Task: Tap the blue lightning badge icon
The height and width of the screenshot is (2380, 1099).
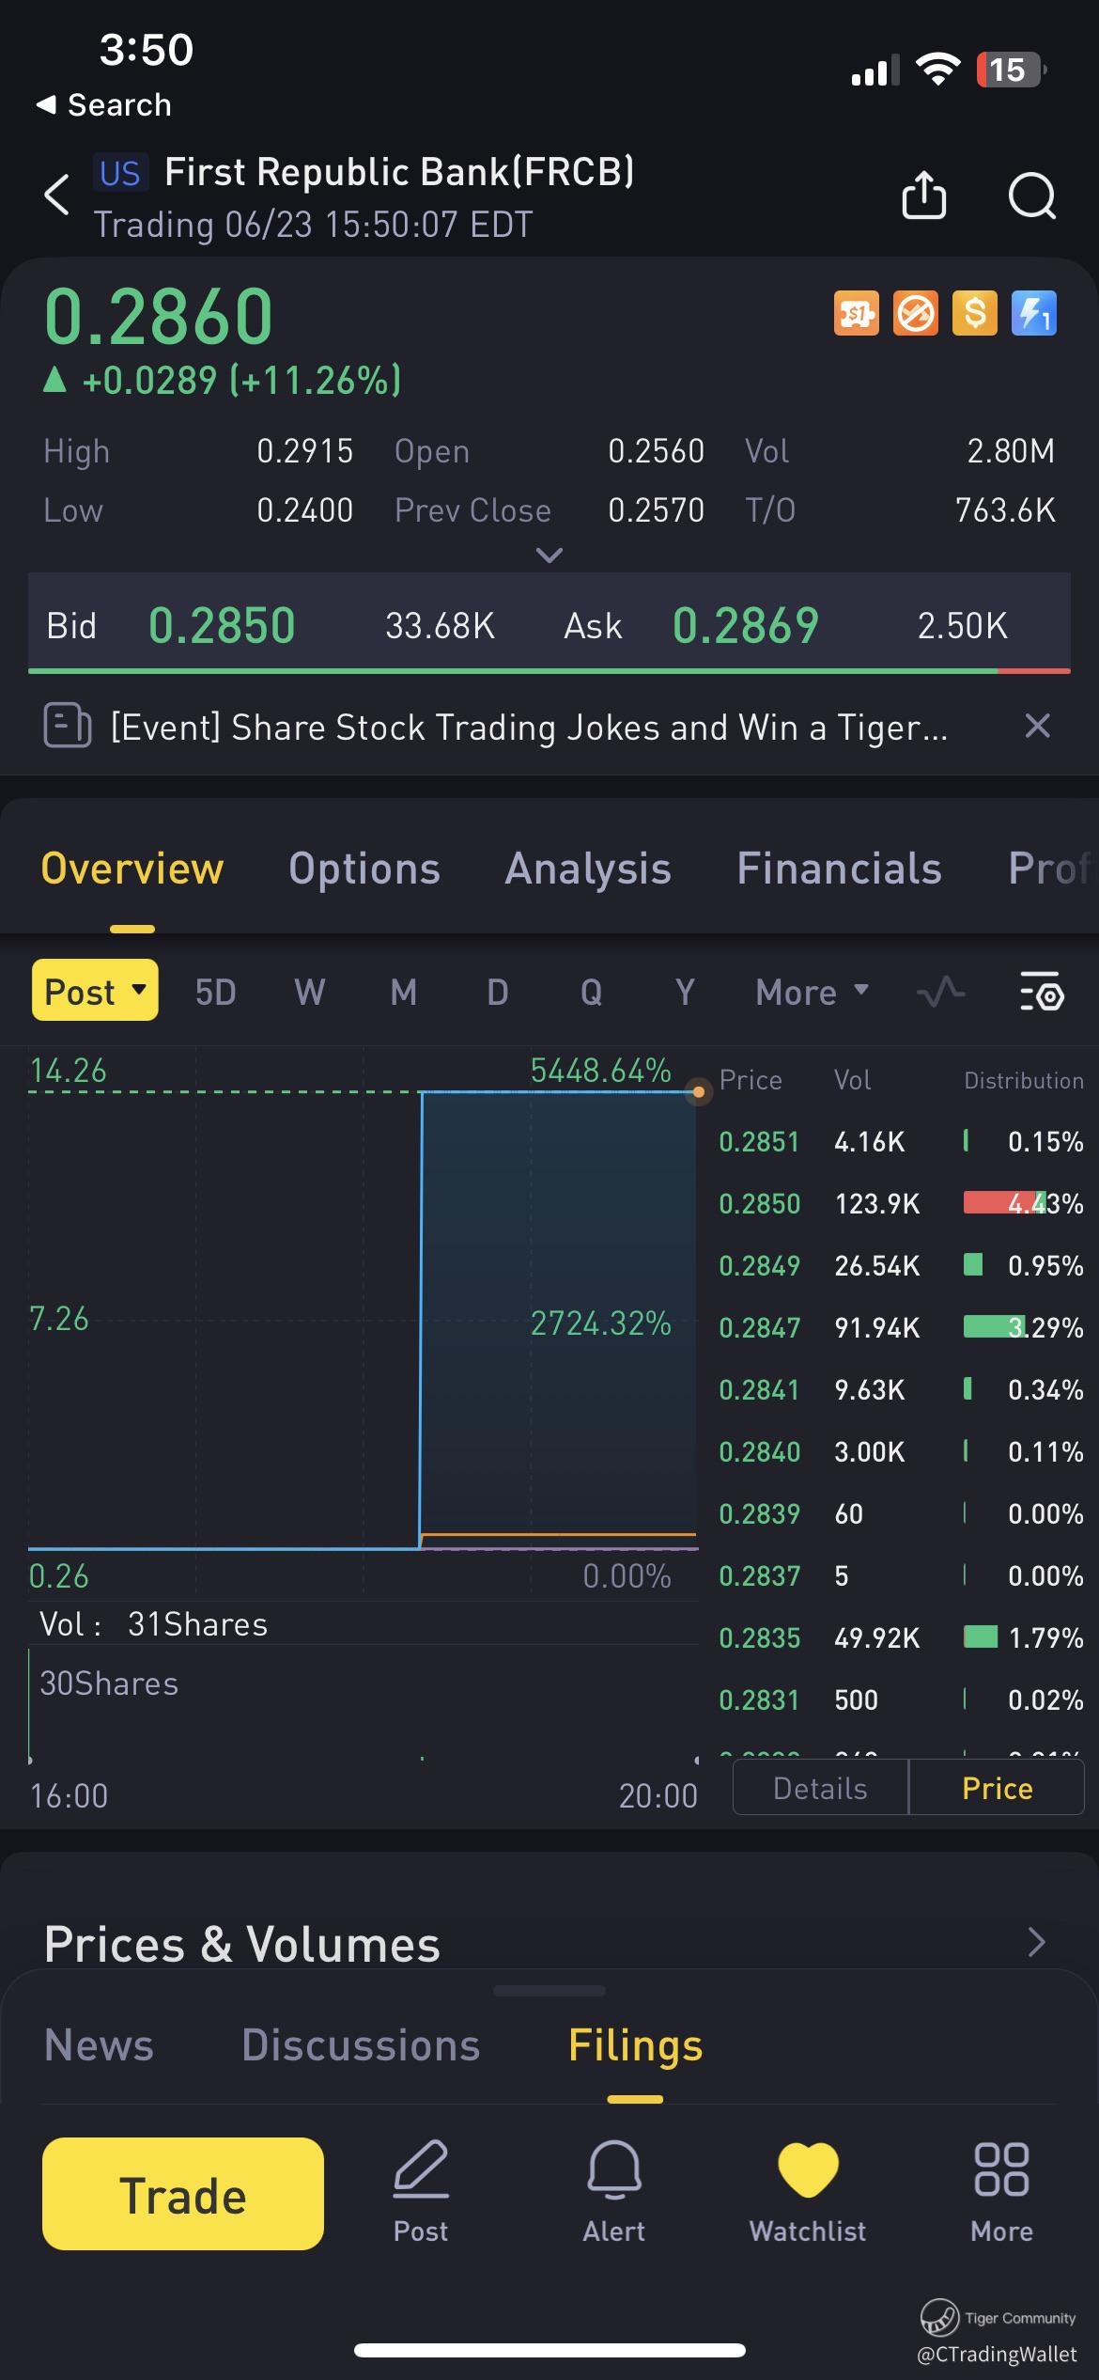Action: point(1033,313)
